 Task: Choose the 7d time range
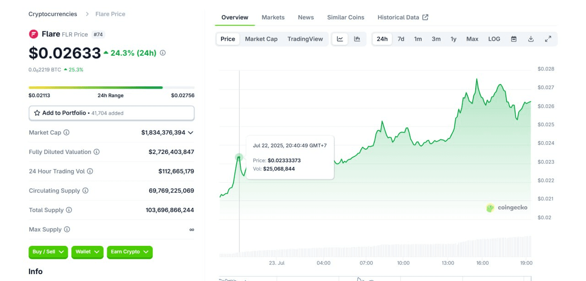point(401,39)
